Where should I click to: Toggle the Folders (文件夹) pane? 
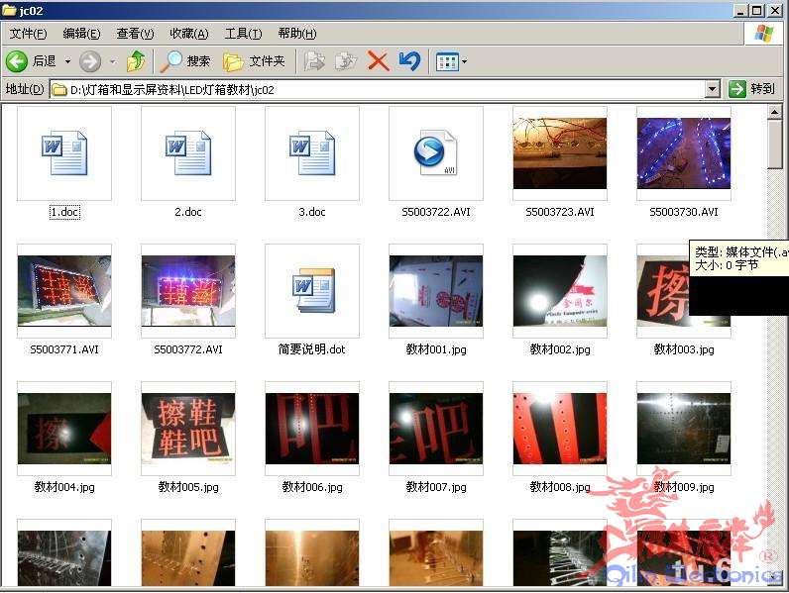[254, 61]
